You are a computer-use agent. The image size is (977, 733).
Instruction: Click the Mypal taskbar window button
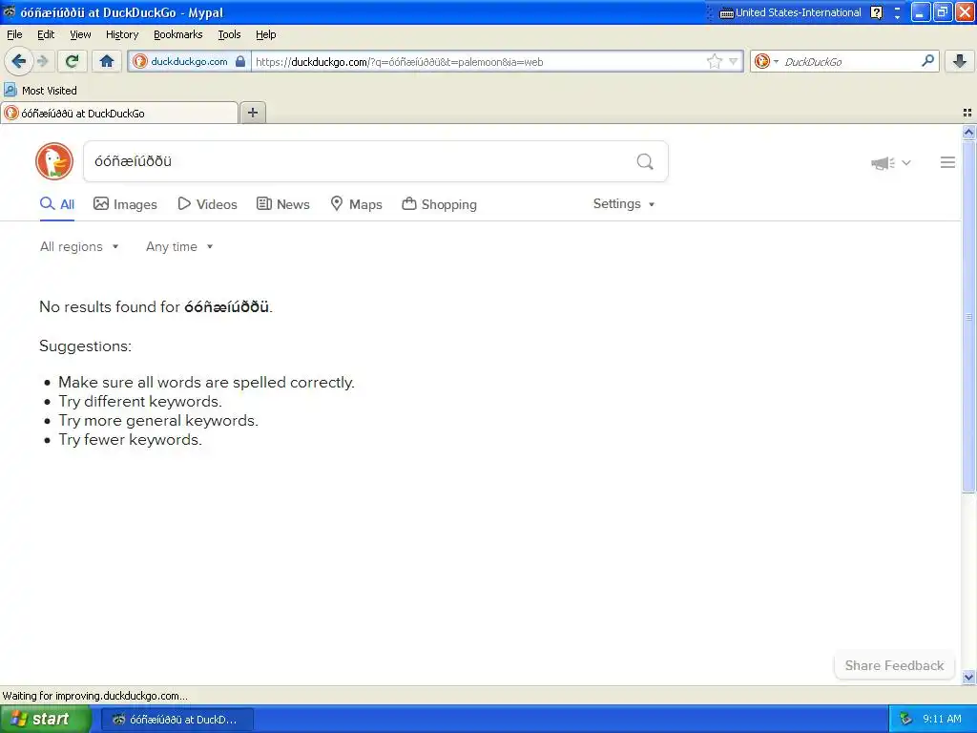[x=177, y=720]
